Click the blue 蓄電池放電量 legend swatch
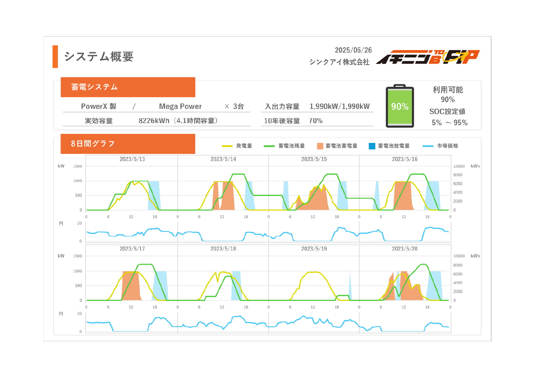Image resolution: width=536 pixels, height=379 pixels. point(372,146)
